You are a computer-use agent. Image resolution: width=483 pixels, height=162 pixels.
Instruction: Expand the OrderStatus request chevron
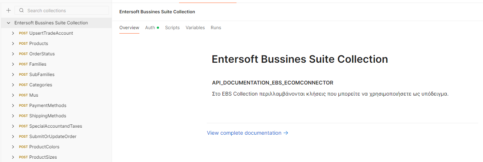(x=13, y=54)
